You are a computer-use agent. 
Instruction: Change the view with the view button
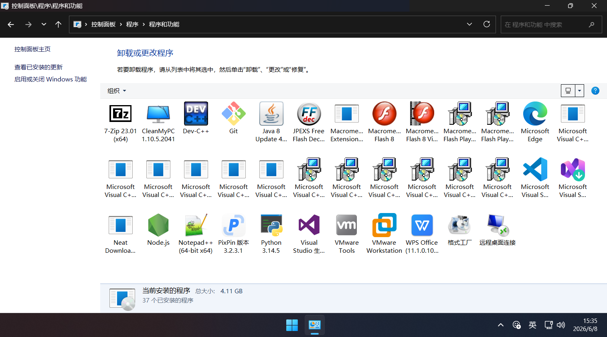568,91
